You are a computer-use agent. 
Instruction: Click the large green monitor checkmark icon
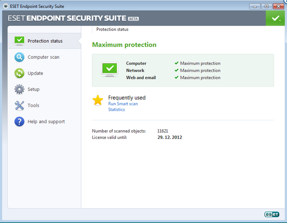point(110,69)
